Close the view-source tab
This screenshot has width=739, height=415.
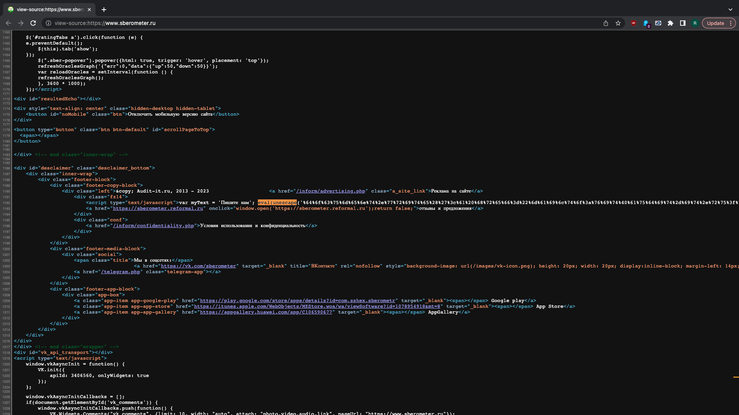89,10
